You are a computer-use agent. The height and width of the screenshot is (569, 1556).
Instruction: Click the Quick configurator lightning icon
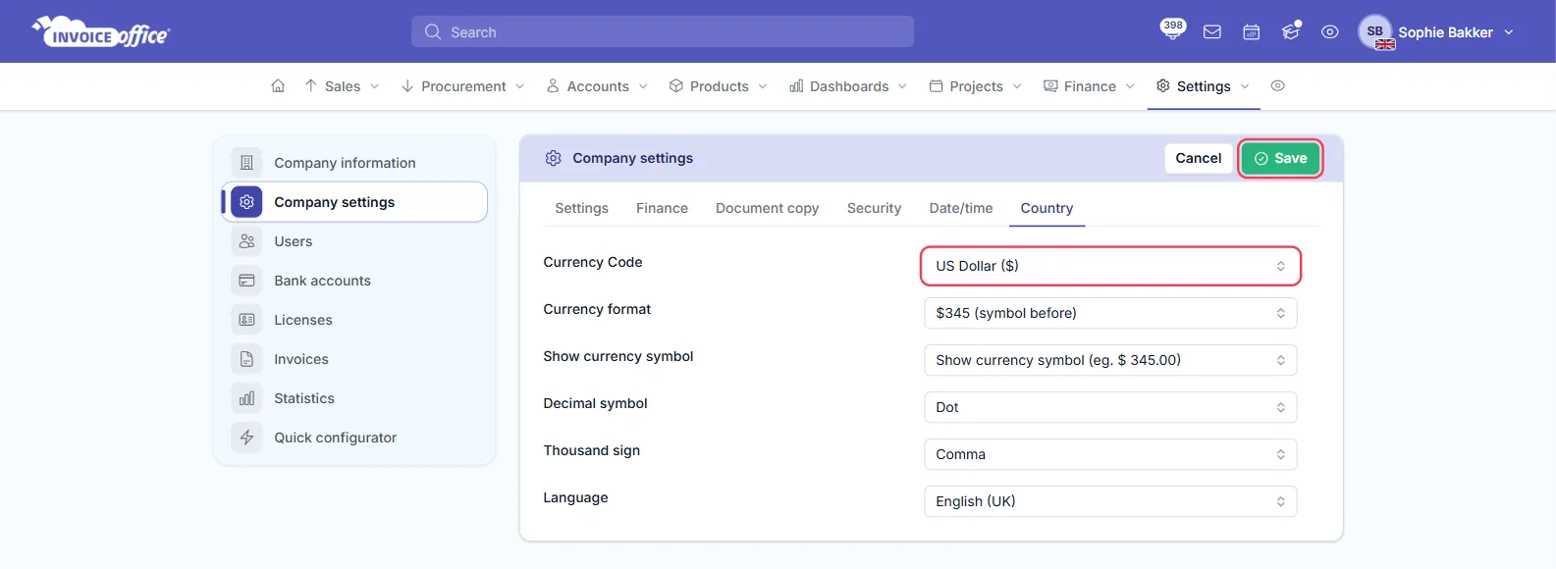246,438
